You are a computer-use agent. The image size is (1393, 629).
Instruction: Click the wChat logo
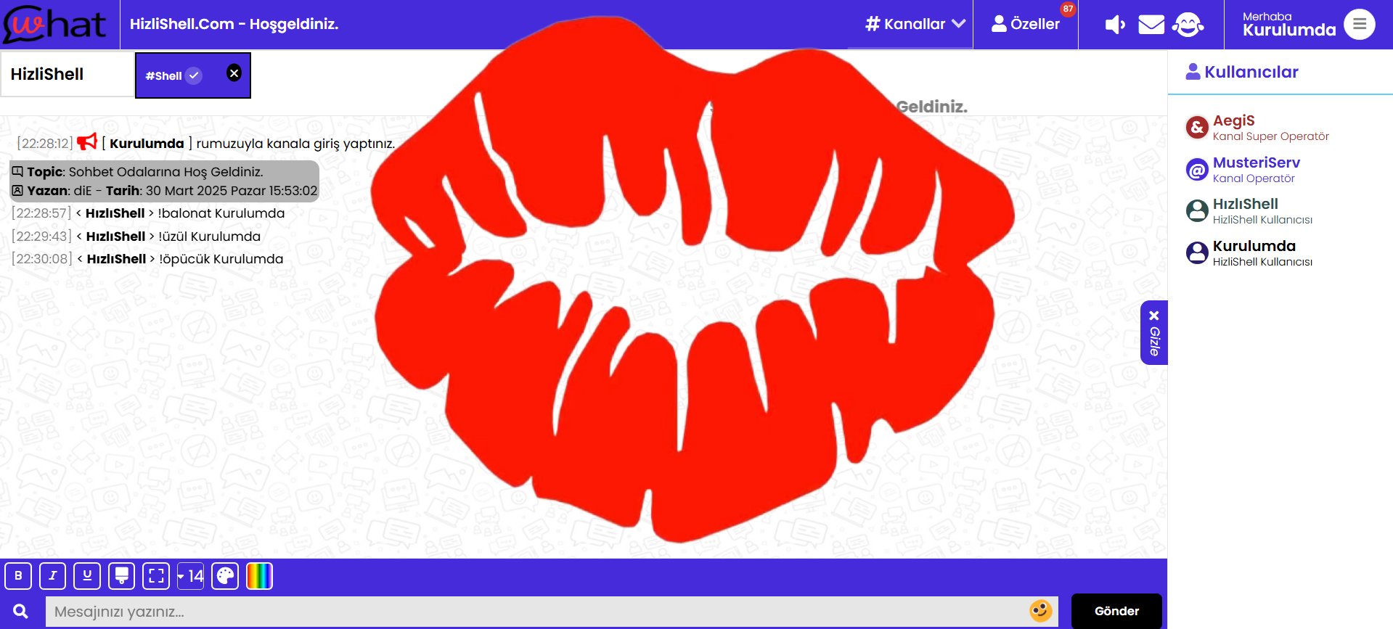[55, 24]
